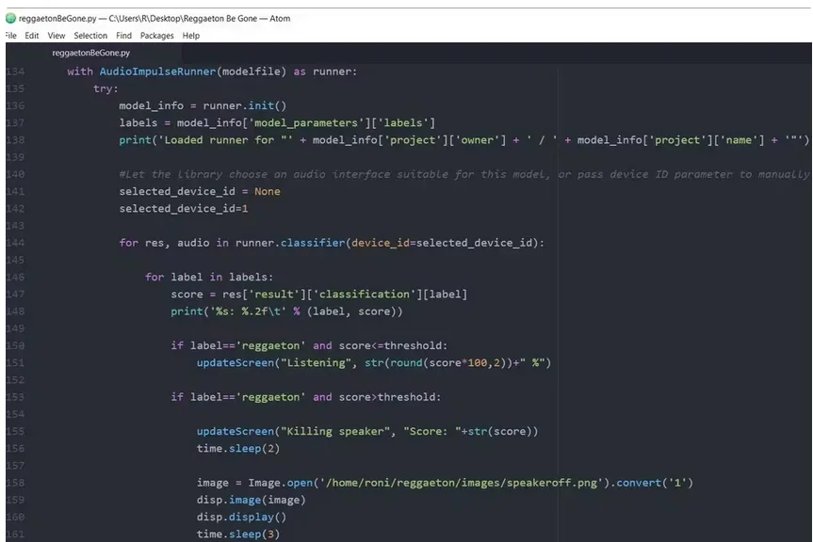The width and height of the screenshot is (813, 542).
Task: Place cursor on 'selected_device_id = None' line
Action: tap(199, 191)
